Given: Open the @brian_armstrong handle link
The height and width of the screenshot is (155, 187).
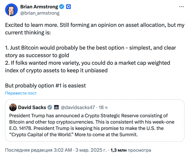Looking at the screenshot, I should pos(40,13).
